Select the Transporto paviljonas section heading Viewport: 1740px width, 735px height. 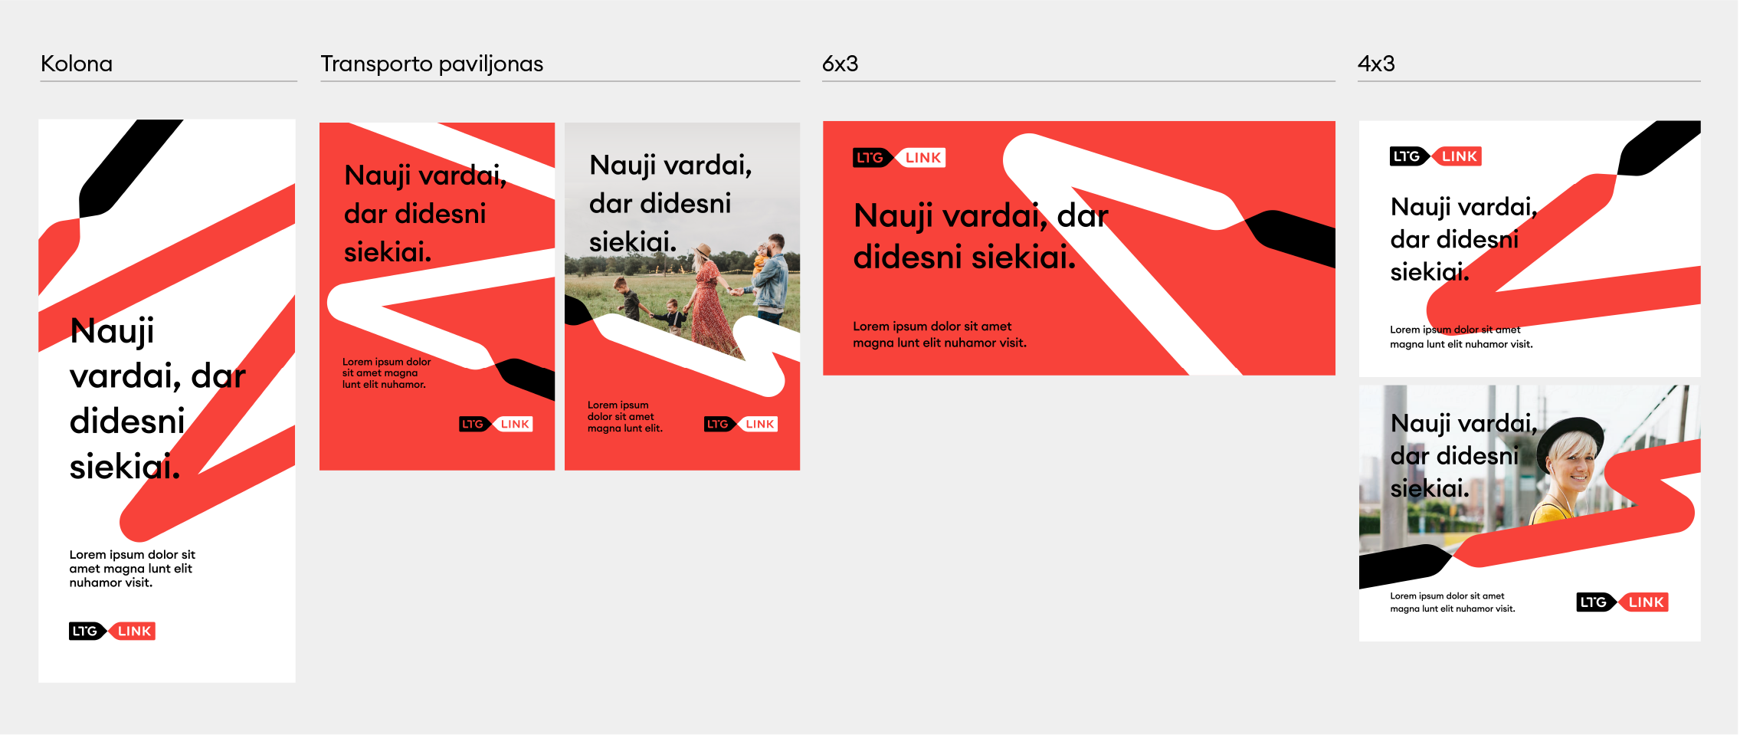pos(431,64)
